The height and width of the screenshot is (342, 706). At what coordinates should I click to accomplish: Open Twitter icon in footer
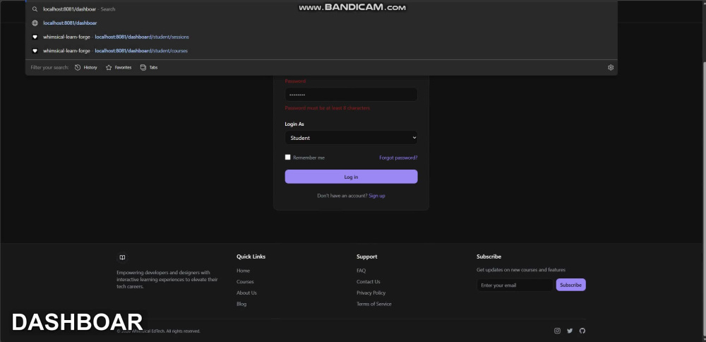coord(570,331)
